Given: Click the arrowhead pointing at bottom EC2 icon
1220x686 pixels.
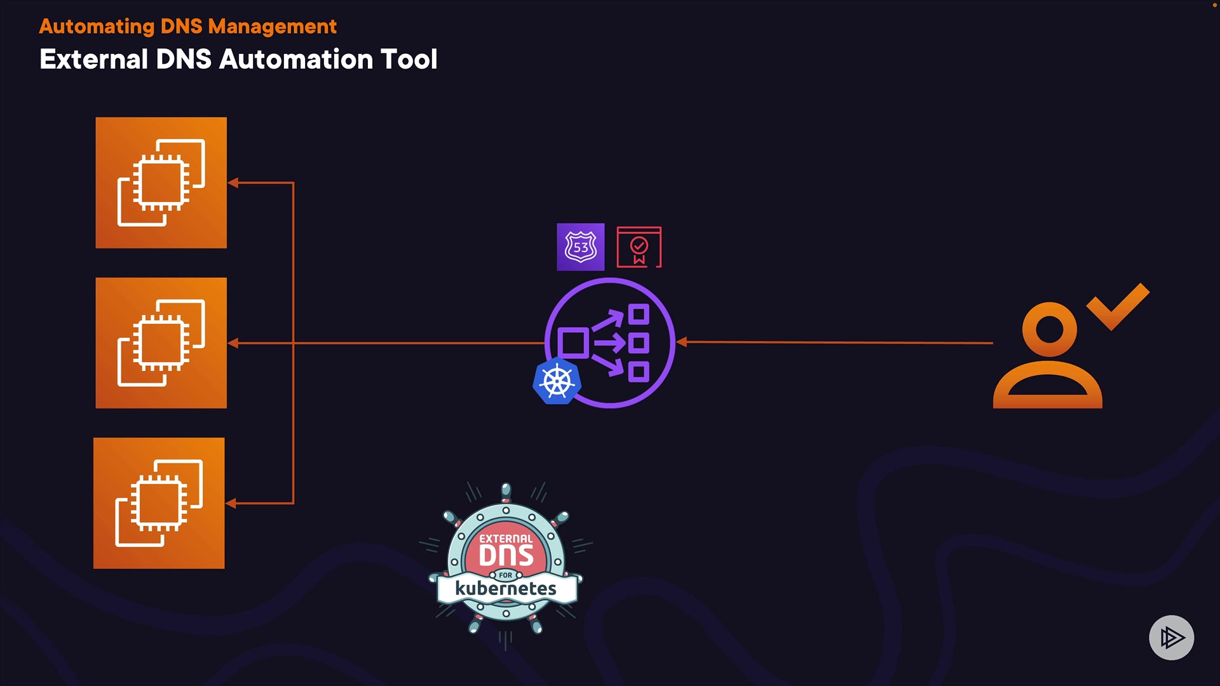Looking at the screenshot, I should [x=231, y=503].
